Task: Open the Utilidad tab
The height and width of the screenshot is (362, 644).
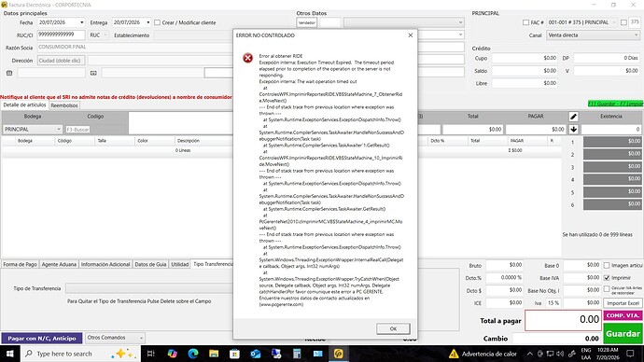Action: [179, 264]
